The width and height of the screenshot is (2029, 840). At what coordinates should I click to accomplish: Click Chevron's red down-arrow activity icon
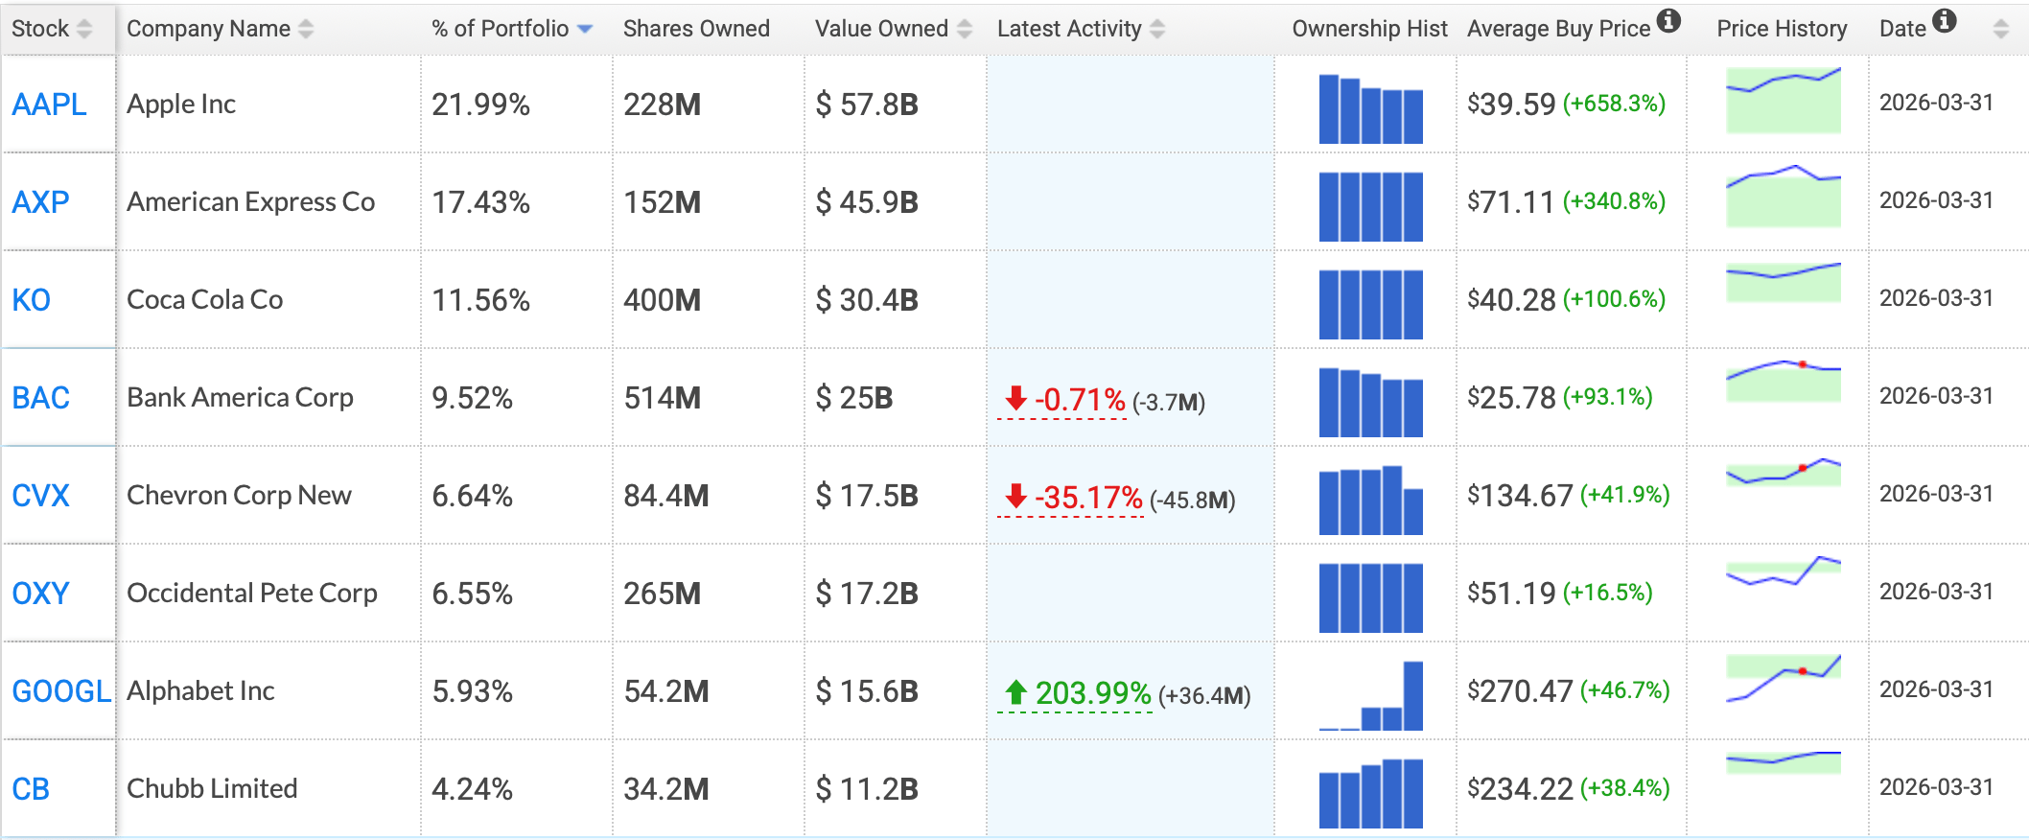tap(1015, 496)
